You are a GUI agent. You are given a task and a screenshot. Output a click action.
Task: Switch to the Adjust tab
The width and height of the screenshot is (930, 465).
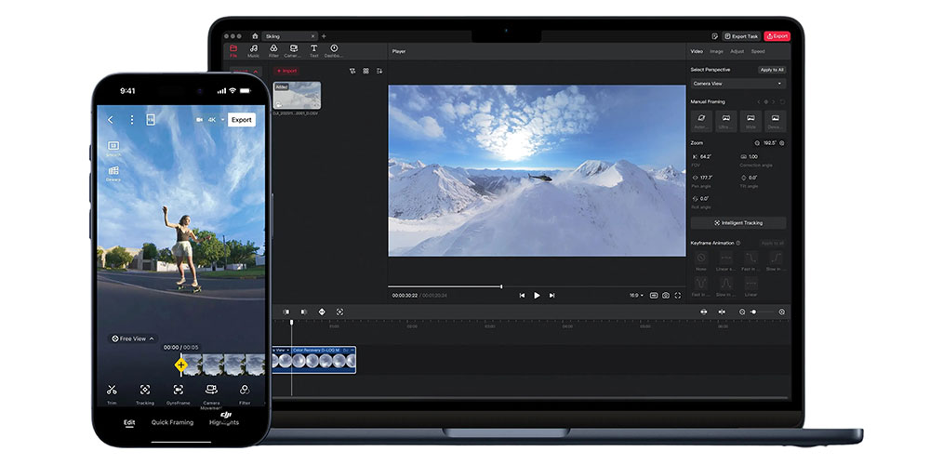coord(737,51)
